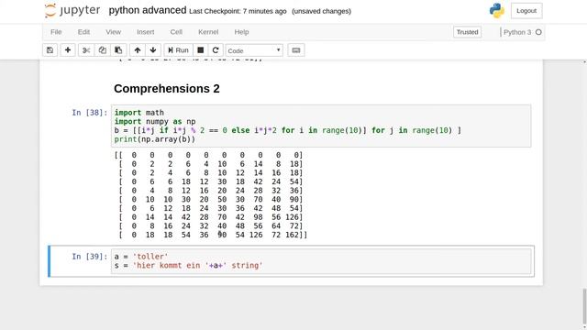Click the Logout button
587x330 pixels.
pos(526,11)
